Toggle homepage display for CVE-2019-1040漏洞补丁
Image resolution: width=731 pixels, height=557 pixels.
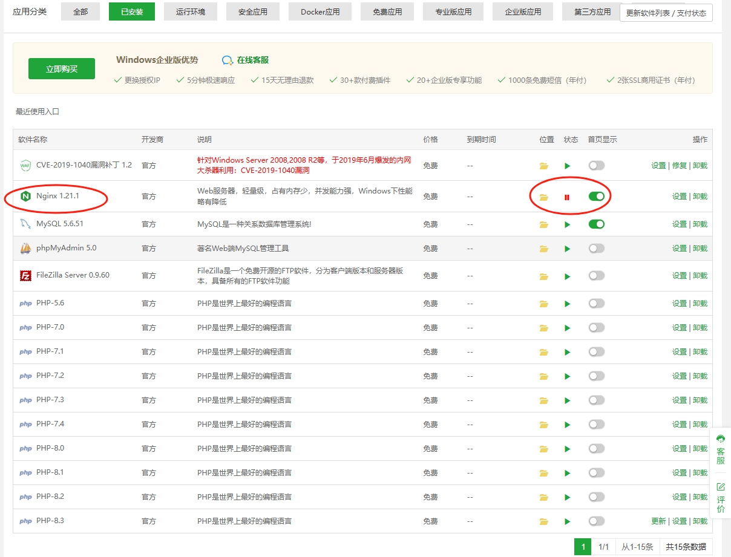(596, 166)
